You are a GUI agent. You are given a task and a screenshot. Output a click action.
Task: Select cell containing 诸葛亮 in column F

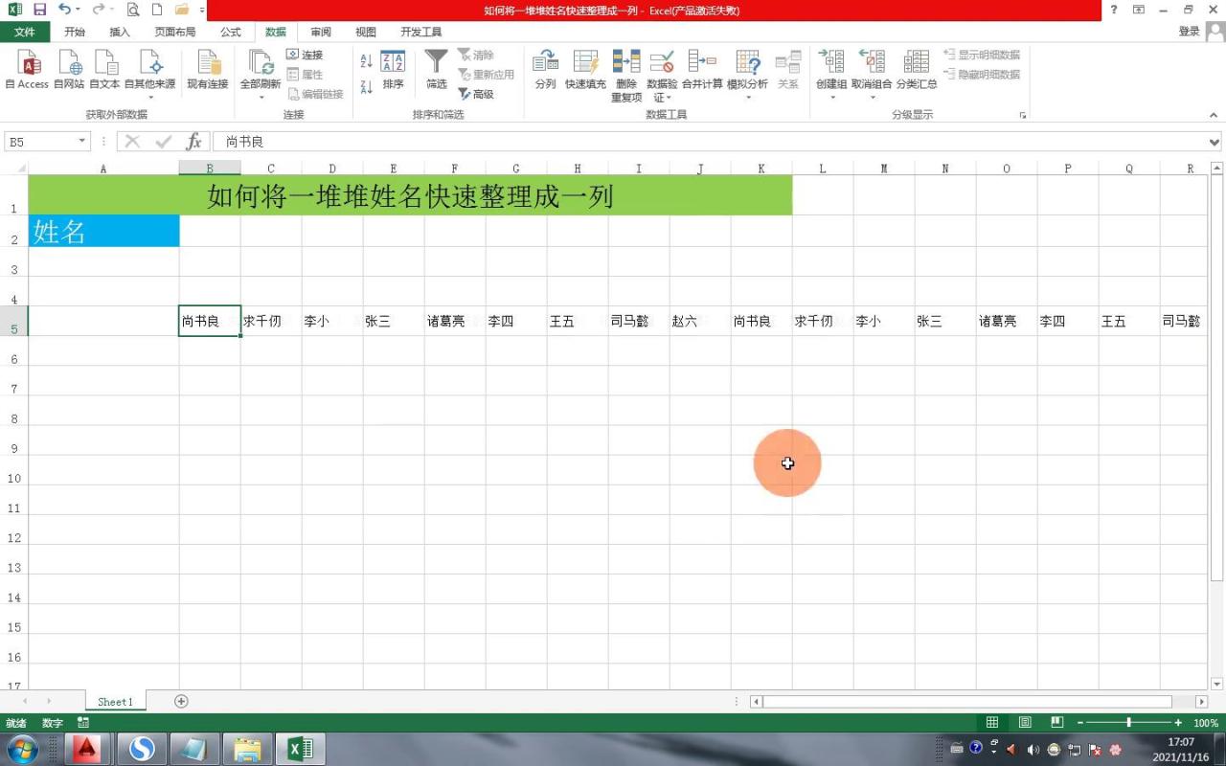455,321
